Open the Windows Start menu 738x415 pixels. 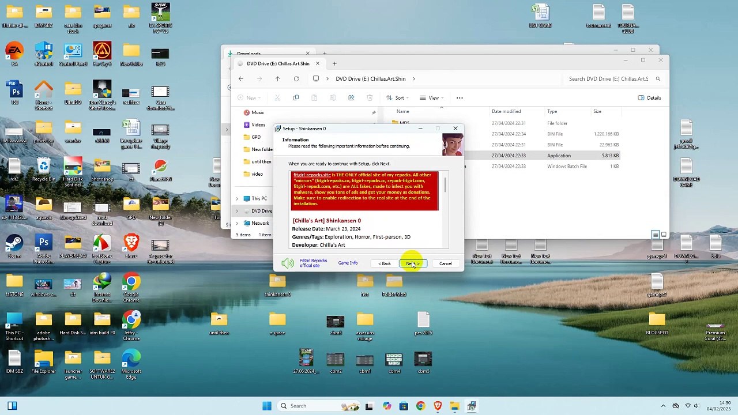click(x=267, y=406)
